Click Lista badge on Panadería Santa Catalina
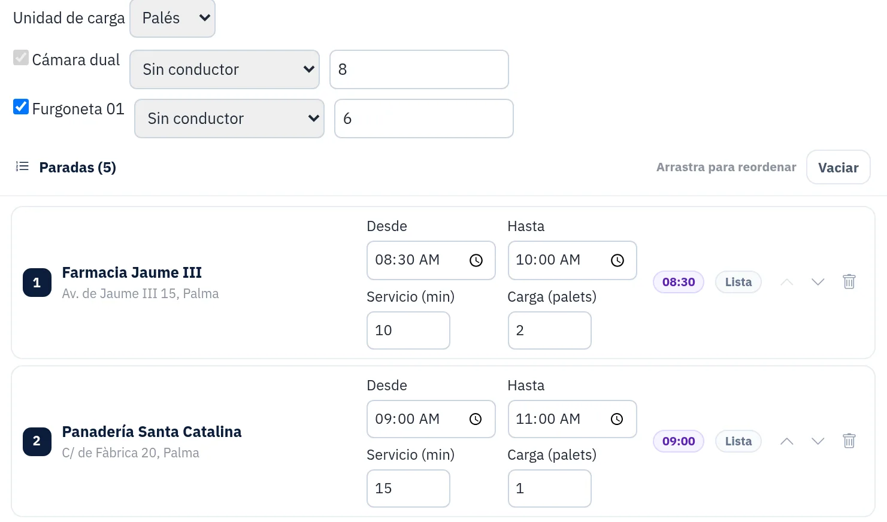The image size is (887, 522). [x=738, y=441]
